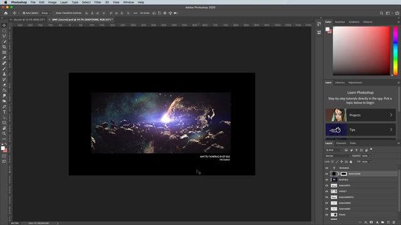Open the Photoshop application menu
The image size is (401, 225).
point(19,2)
